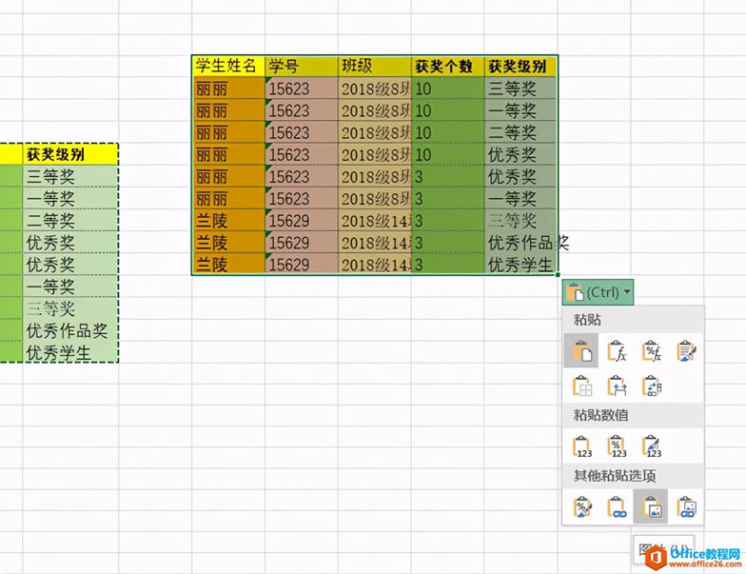Click 丽丽 cell in pasted 二等奖 row
746x574 pixels.
(x=228, y=132)
